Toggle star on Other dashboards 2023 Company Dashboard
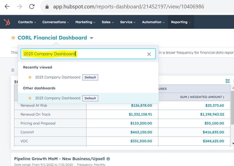The height and width of the screenshot is (166, 234). pyautogui.click(x=30, y=98)
